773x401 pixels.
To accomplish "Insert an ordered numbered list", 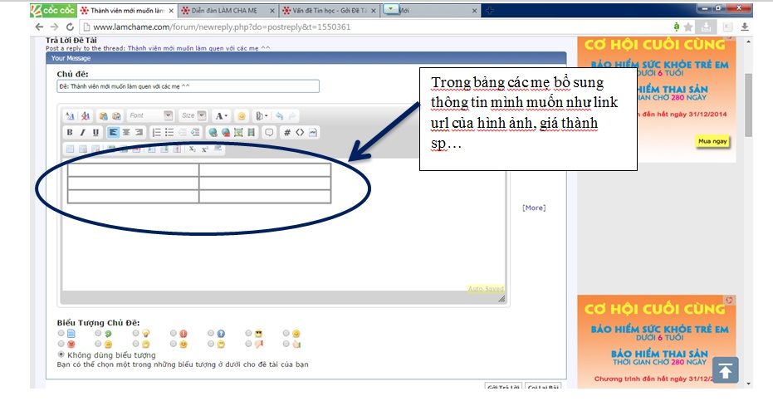I will pos(156,132).
